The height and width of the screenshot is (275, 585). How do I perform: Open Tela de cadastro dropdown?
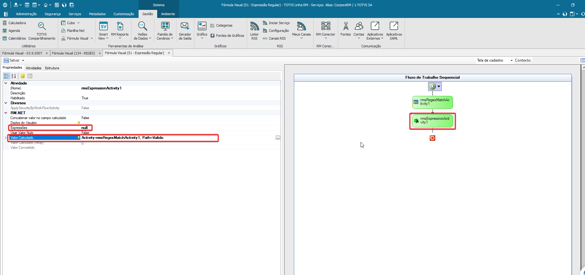512,60
